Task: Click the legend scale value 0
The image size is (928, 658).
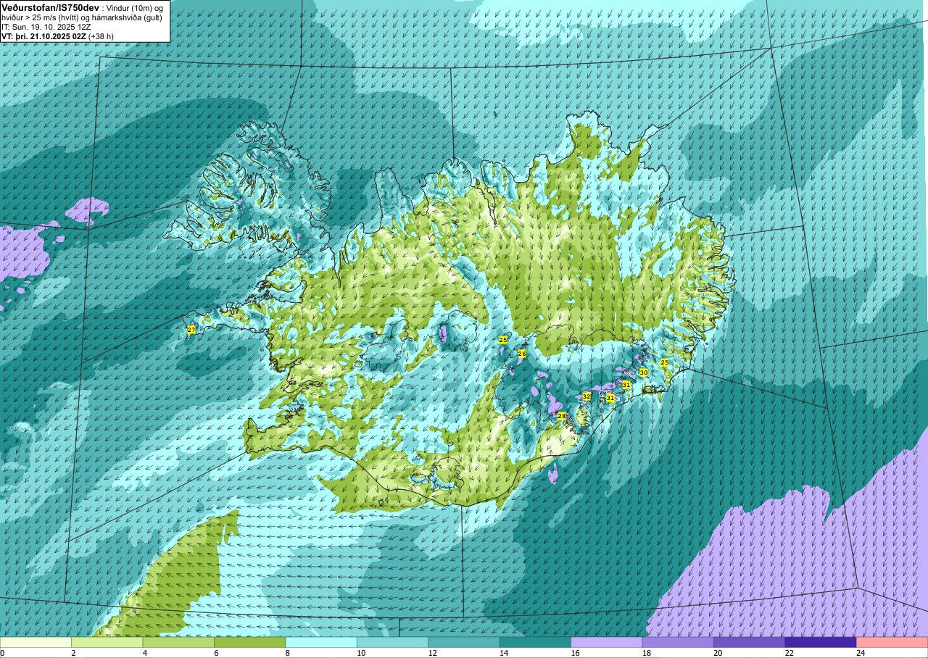Action: [2, 653]
